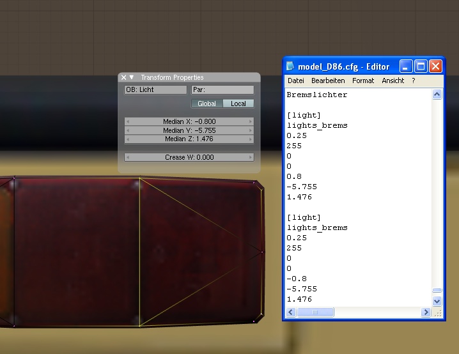Screen dimensions: 459x354
Task: Open the ? help menu in Editor
Action: pyautogui.click(x=414, y=81)
